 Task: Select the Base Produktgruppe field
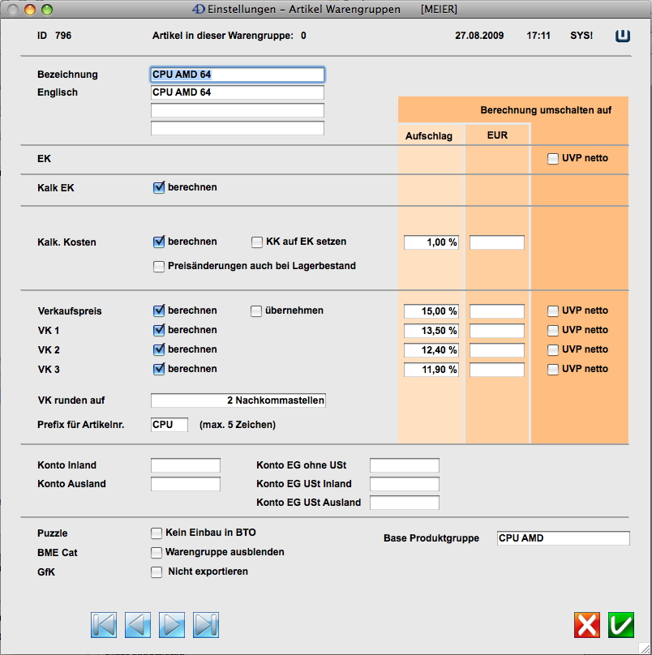click(563, 538)
